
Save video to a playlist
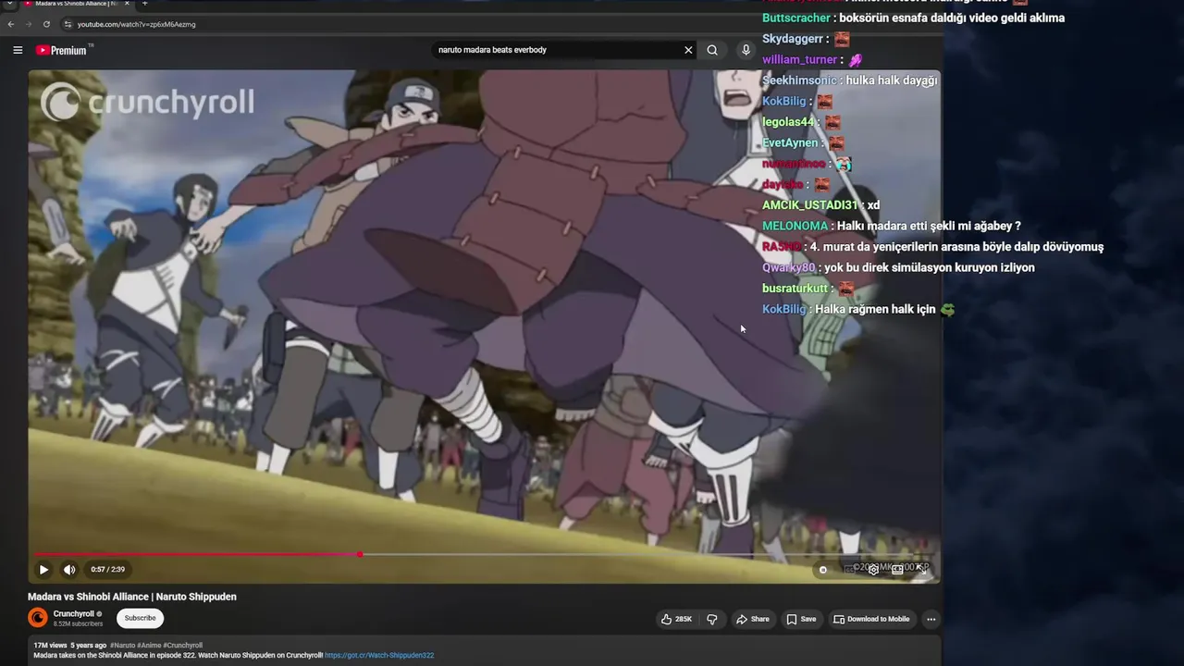click(x=801, y=619)
